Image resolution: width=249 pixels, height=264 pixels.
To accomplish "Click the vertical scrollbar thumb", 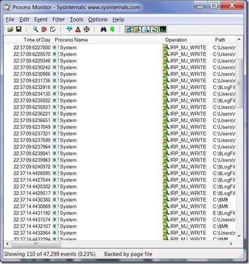I will 239,83.
